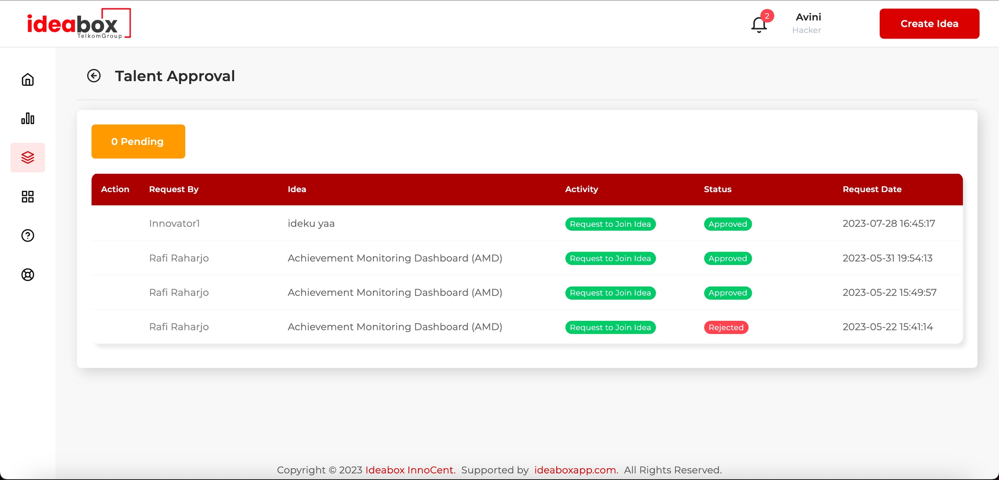Select the ideku yaa idea row
999x480 pixels.
(x=311, y=224)
